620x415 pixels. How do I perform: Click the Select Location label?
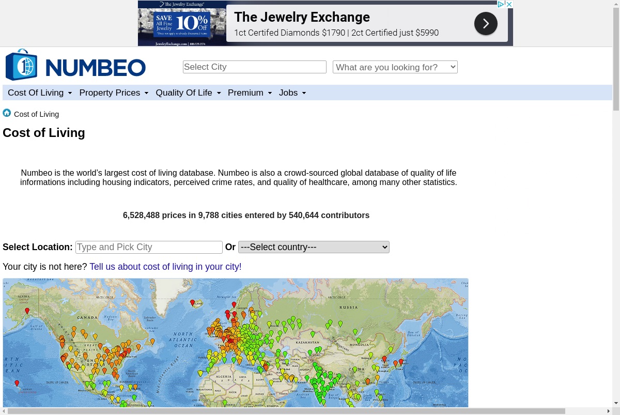click(38, 247)
